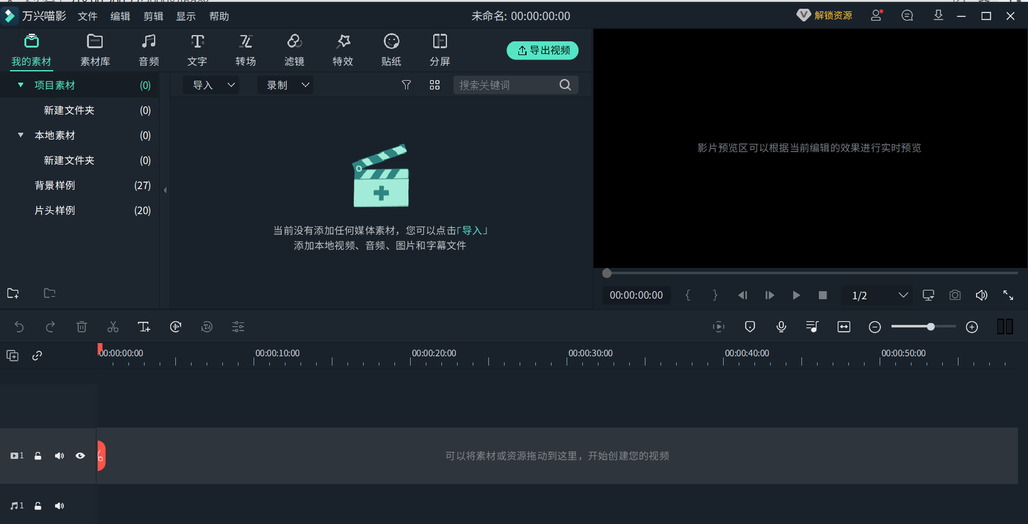Open the 贴纸 stickers panel
The width and height of the screenshot is (1028, 524).
(x=391, y=50)
